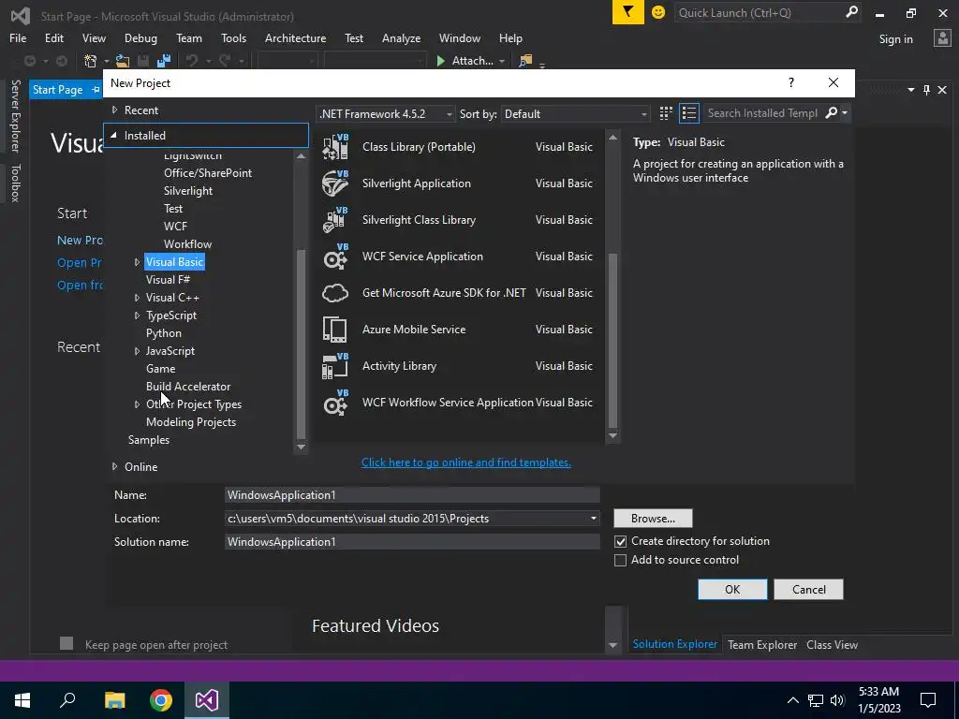959x719 pixels.
Task: Open the .NET Framework 4.5.2 dropdown
Action: pyautogui.click(x=386, y=113)
